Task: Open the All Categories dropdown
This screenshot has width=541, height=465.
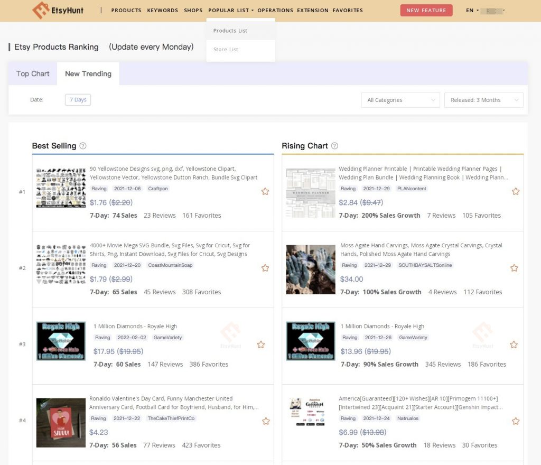Action: 400,100
